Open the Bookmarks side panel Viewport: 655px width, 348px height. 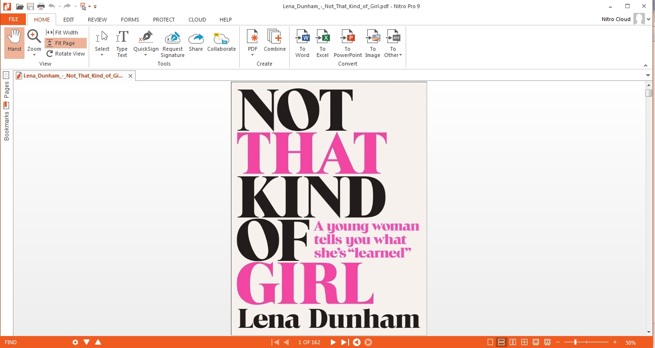click(6, 121)
